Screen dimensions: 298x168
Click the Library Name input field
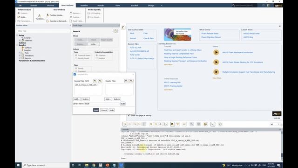point(102,104)
